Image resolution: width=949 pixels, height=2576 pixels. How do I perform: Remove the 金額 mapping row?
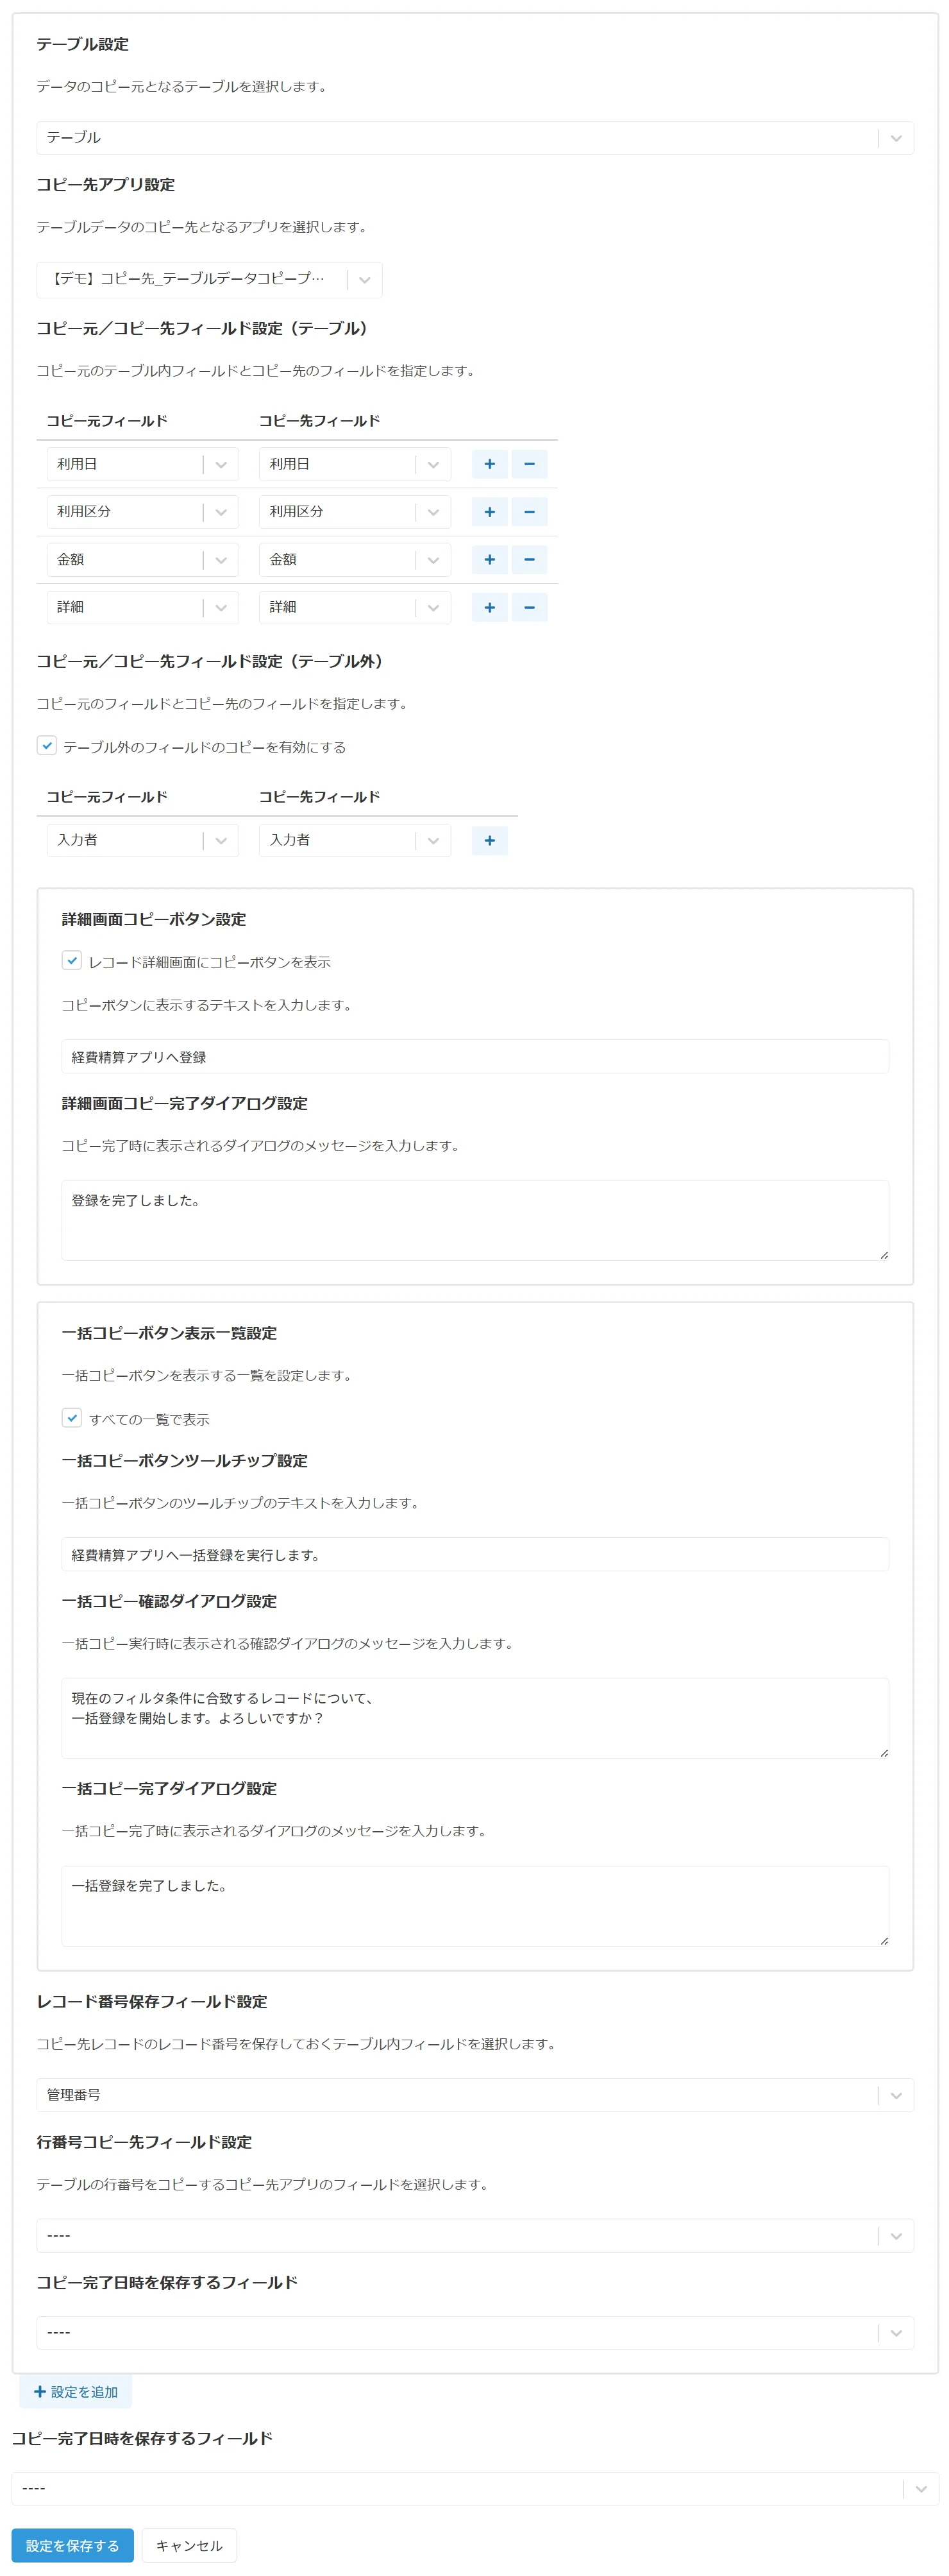click(x=530, y=560)
